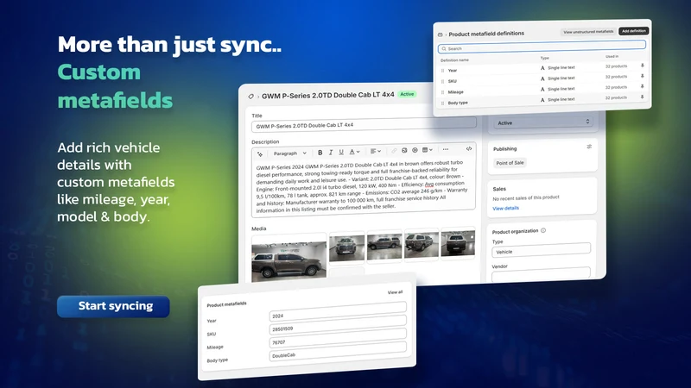This screenshot has height=388, width=691.
Task: Click the products tag icon in breadcrumb
Action: pos(250,97)
